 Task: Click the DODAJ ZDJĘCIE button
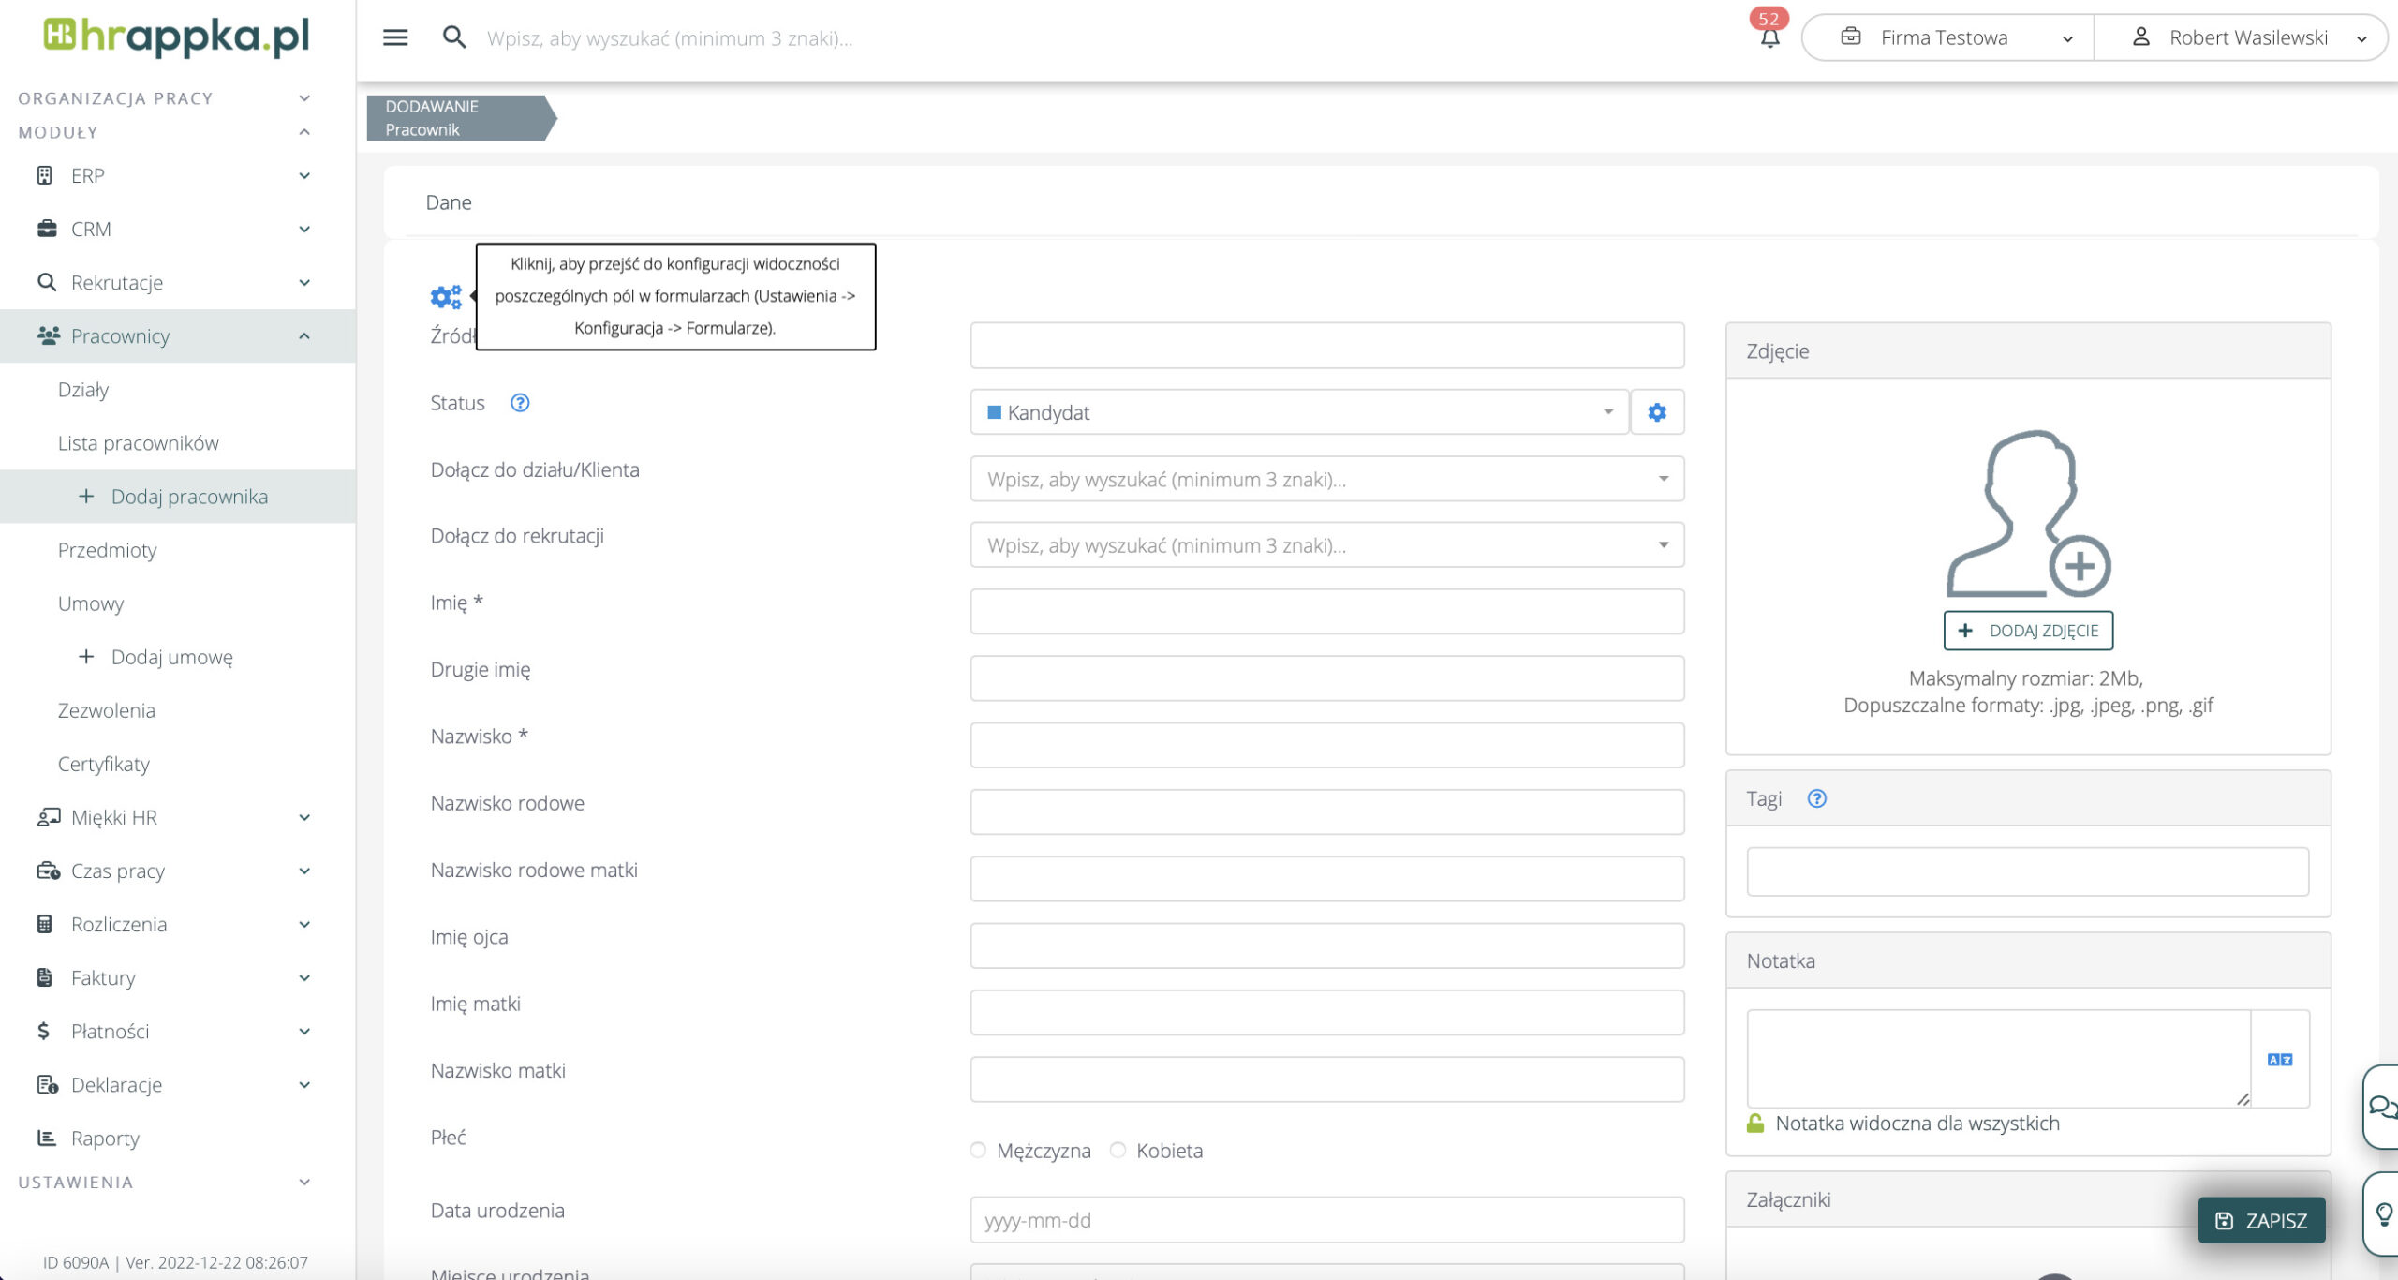tap(2027, 631)
